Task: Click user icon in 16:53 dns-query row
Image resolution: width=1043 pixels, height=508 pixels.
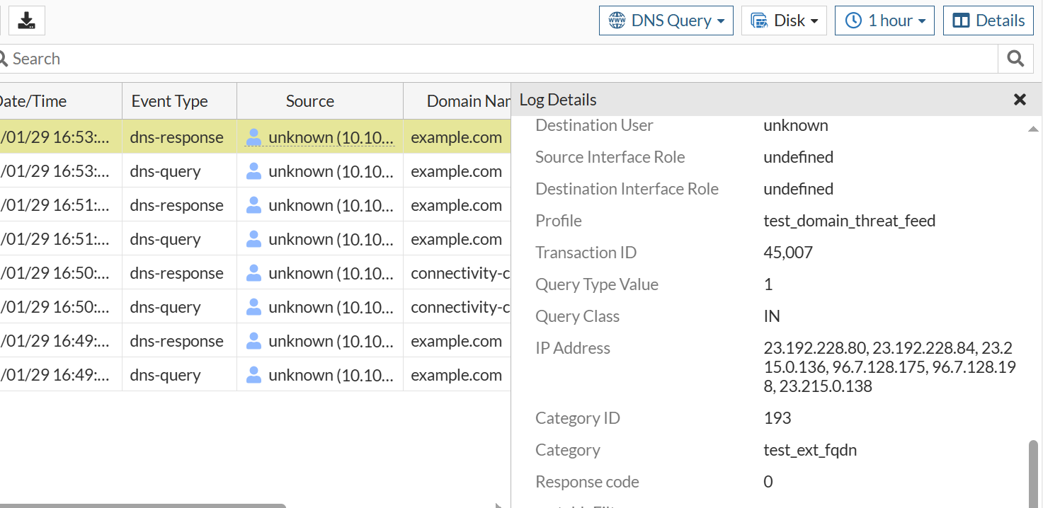Action: pyautogui.click(x=253, y=171)
